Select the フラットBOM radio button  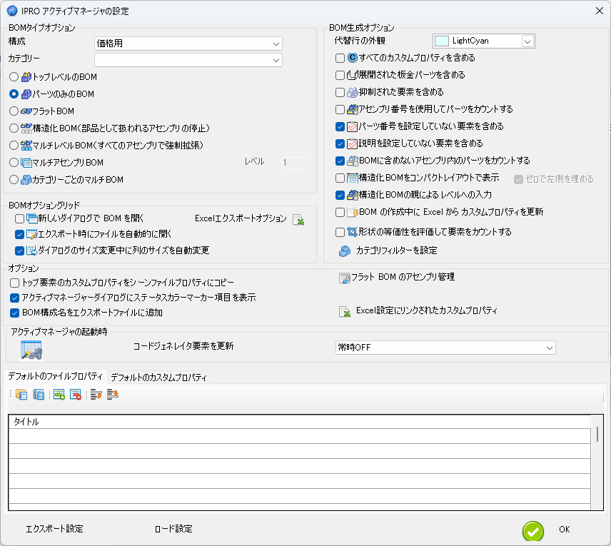click(14, 111)
